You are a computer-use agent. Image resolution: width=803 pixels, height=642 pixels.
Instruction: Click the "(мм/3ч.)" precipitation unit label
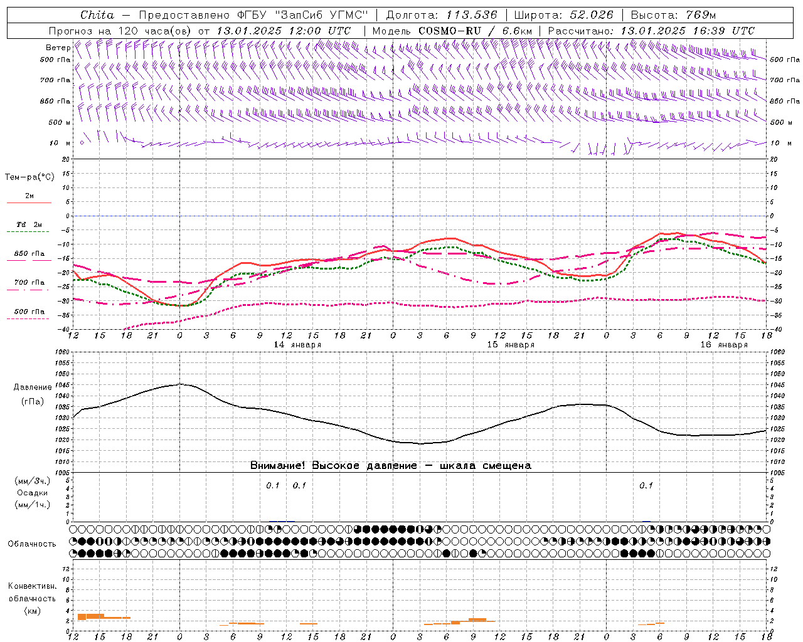point(32,481)
